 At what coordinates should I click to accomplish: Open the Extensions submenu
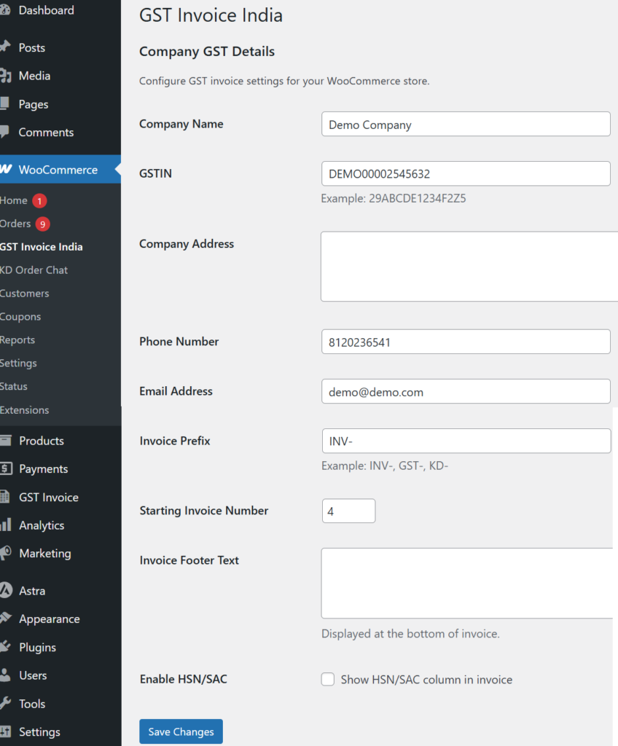pos(24,410)
